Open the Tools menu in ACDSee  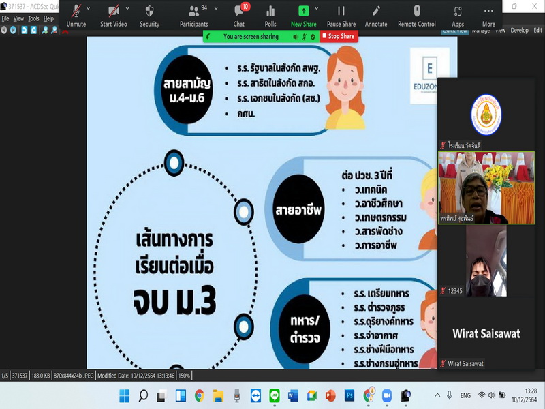(33, 19)
